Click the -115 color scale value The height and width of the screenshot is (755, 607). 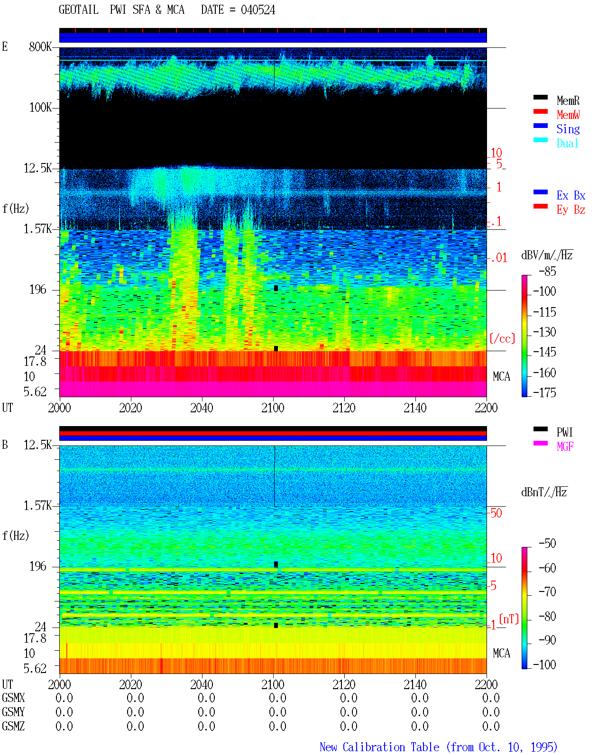tap(544, 312)
